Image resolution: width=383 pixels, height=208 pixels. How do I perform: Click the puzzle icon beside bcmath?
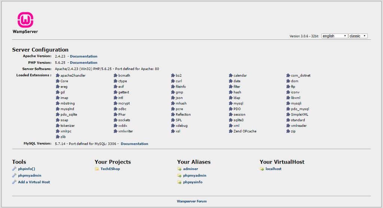point(116,75)
